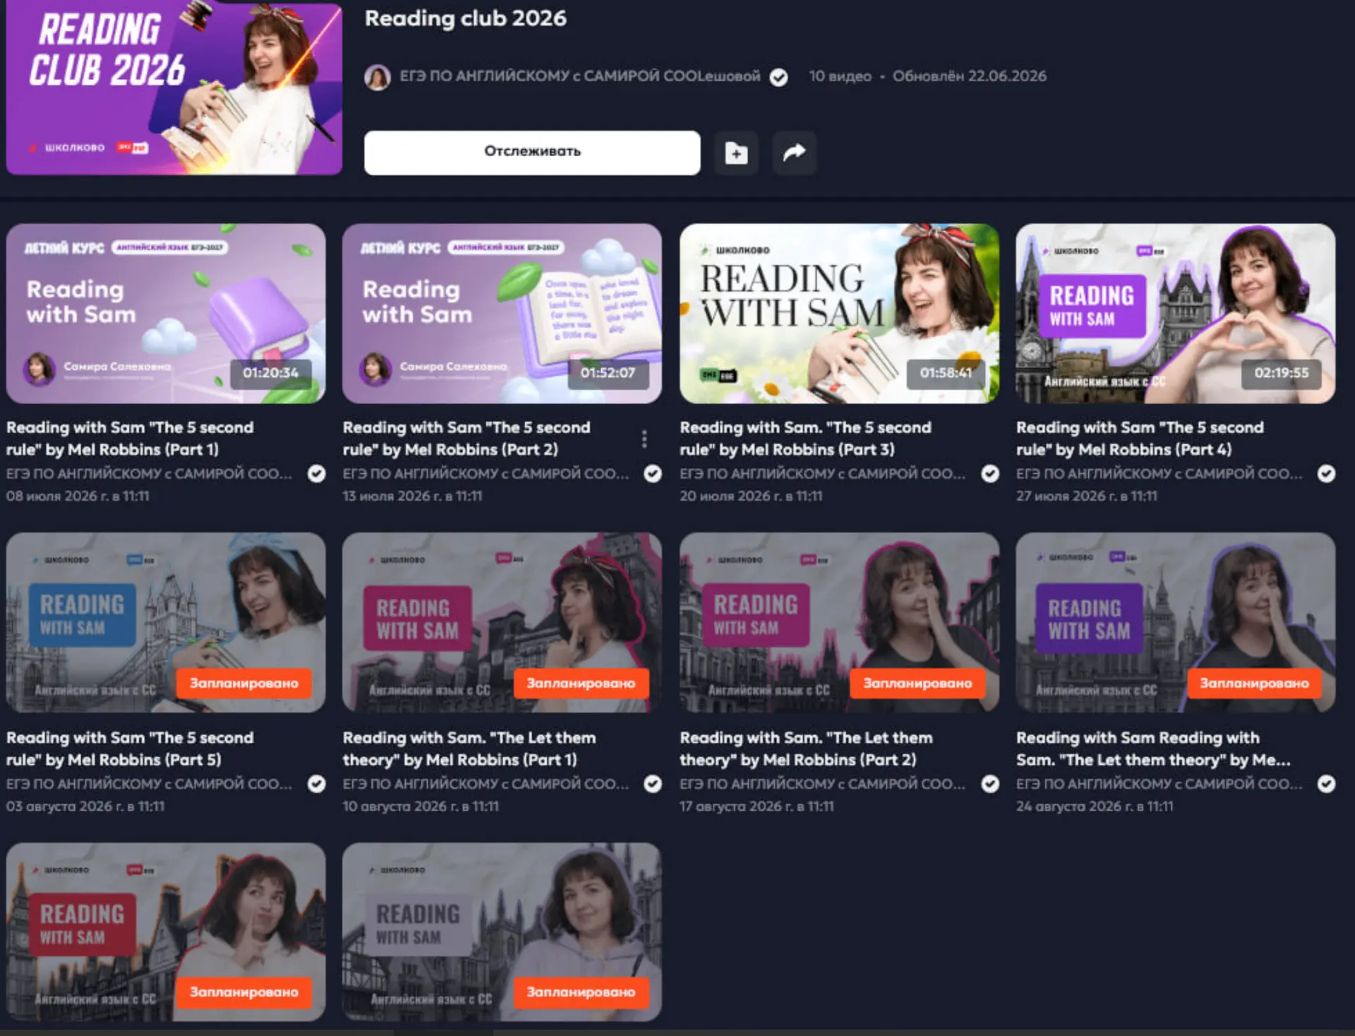Click 'Запланировано' badge on red-label bottom thumbnail
1355x1036 pixels.
click(244, 992)
